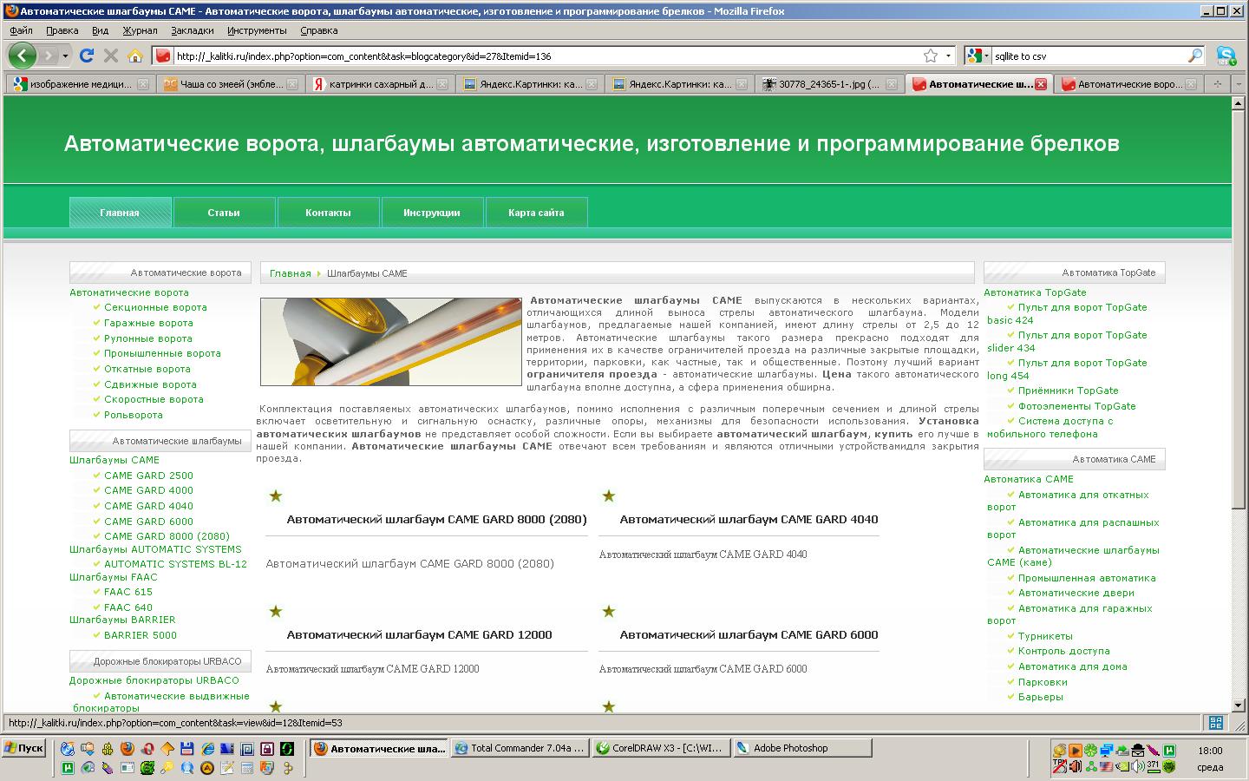Click the Главная navigation button

tap(120, 213)
